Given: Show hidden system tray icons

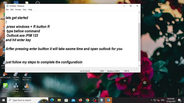Looking at the screenshot, I should click(x=152, y=100).
